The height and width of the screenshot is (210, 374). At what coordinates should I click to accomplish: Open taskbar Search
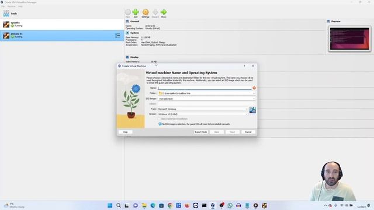coord(119,205)
